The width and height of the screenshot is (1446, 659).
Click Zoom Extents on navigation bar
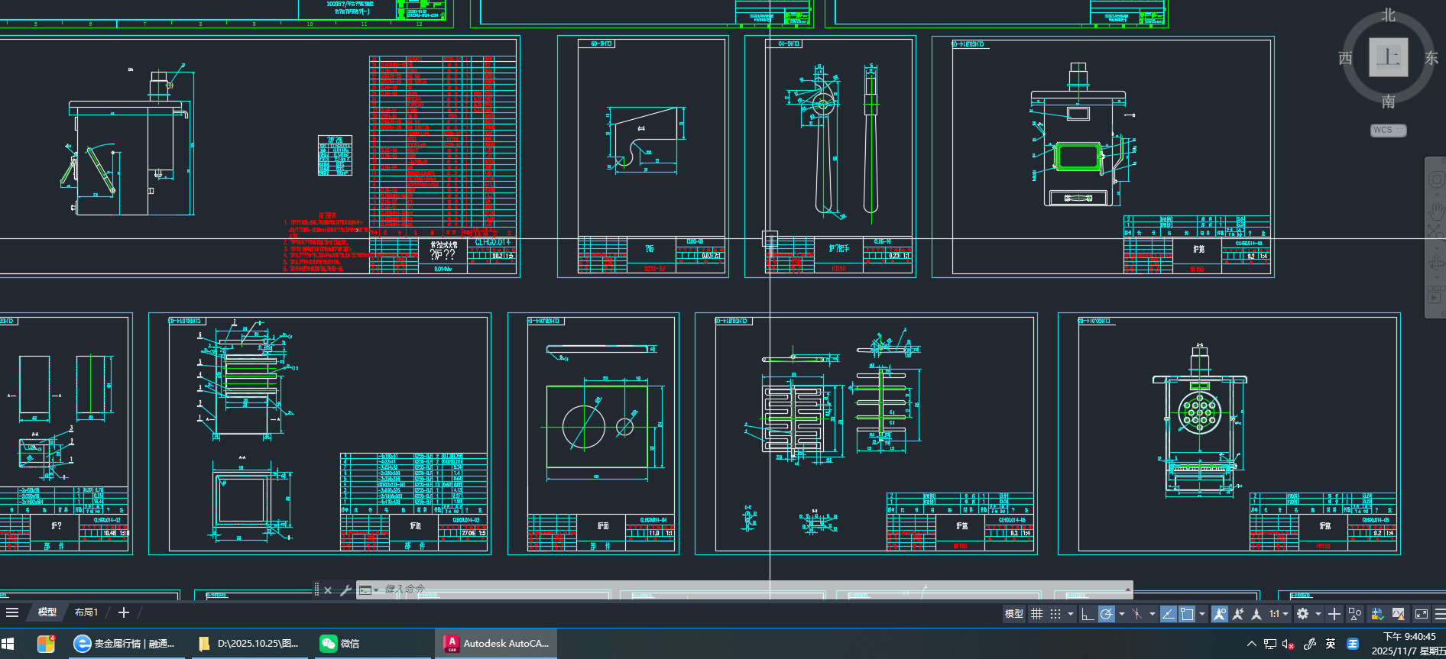point(1437,234)
